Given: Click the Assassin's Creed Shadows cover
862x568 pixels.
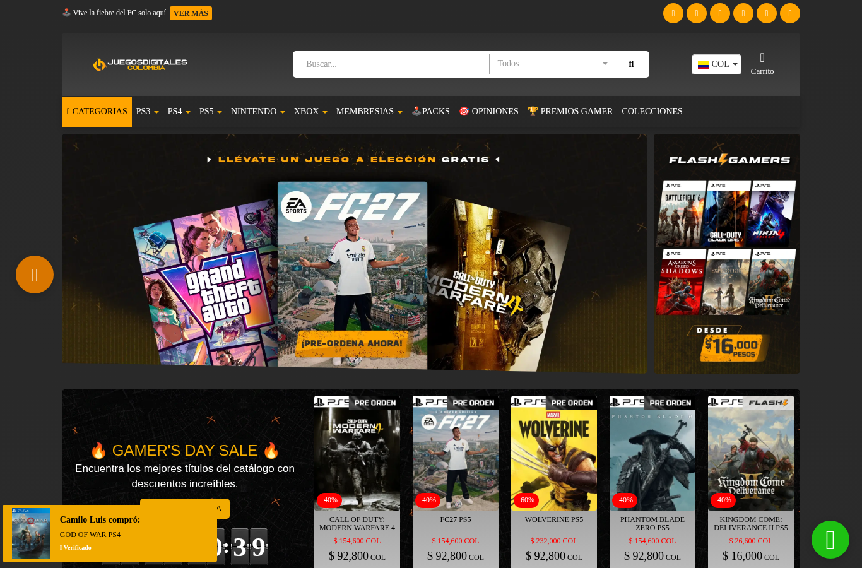Looking at the screenshot, I should [682, 282].
